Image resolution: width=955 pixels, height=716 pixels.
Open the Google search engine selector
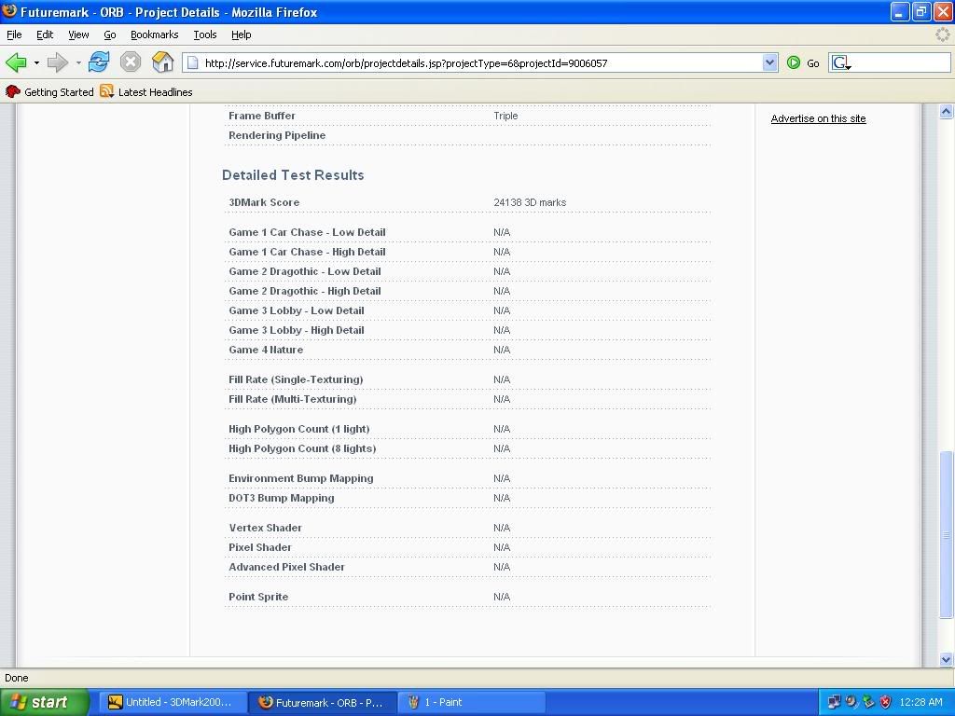pyautogui.click(x=841, y=62)
